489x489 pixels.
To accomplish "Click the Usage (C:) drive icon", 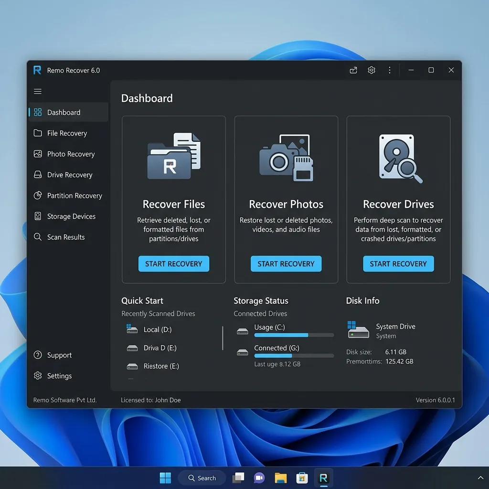I will click(242, 331).
